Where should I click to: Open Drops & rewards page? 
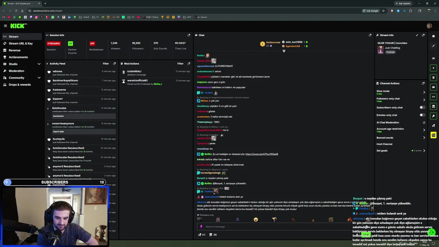[x=22, y=84]
